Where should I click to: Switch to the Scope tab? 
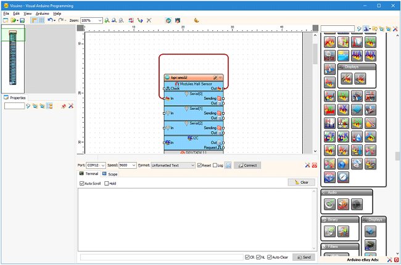110,174
